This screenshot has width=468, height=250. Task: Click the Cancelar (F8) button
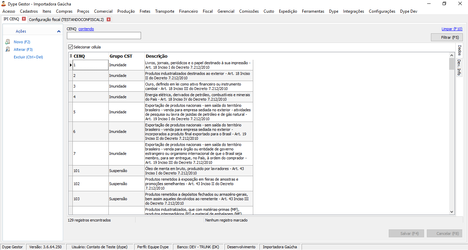click(x=444, y=234)
